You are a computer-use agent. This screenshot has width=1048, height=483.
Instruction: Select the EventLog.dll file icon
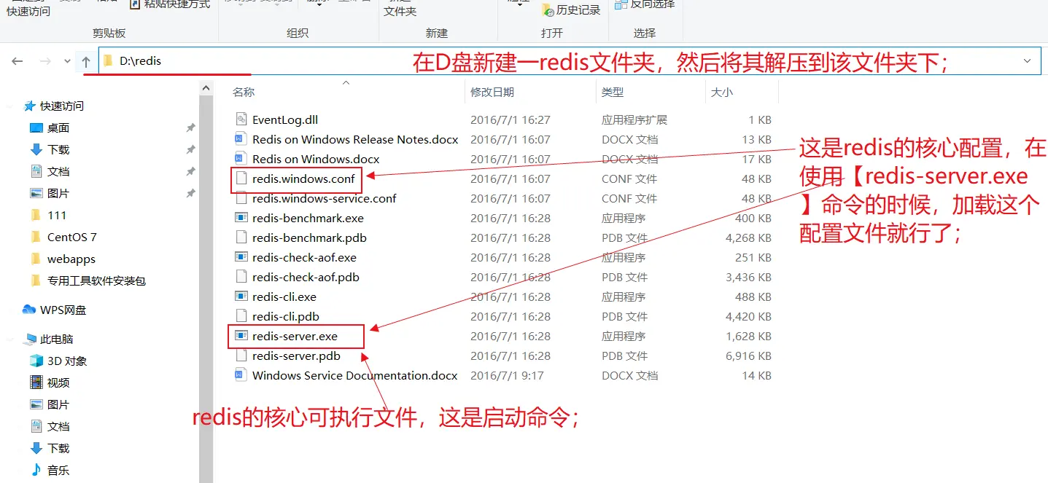(x=241, y=119)
